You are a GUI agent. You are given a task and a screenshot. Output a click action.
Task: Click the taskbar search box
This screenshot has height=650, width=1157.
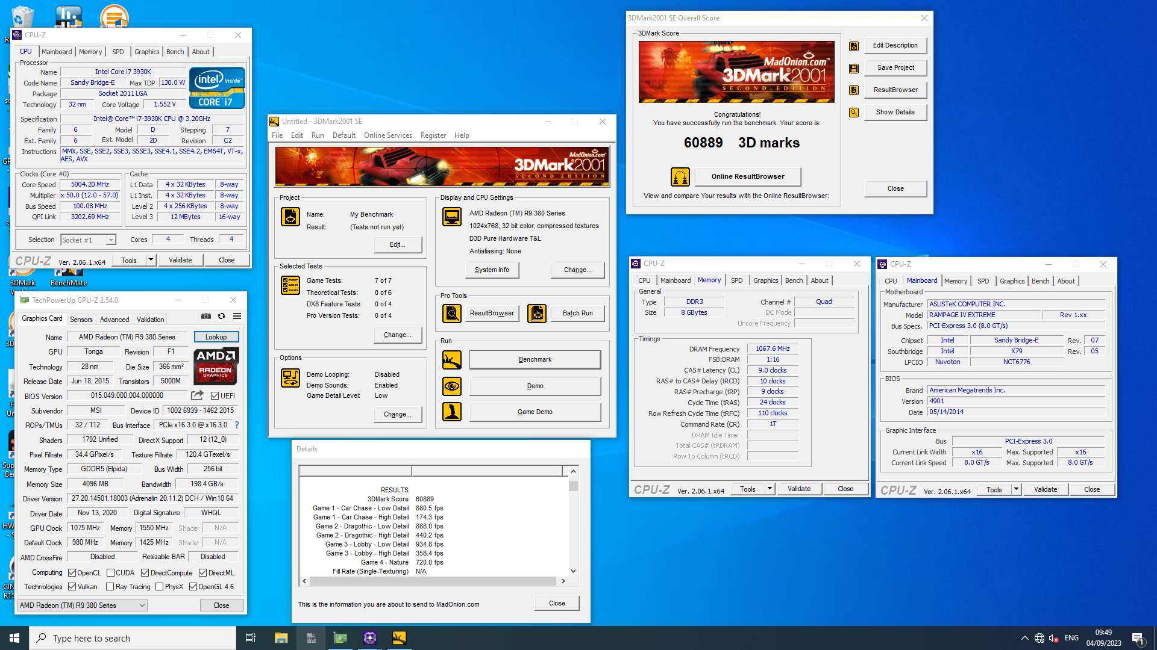tap(133, 638)
